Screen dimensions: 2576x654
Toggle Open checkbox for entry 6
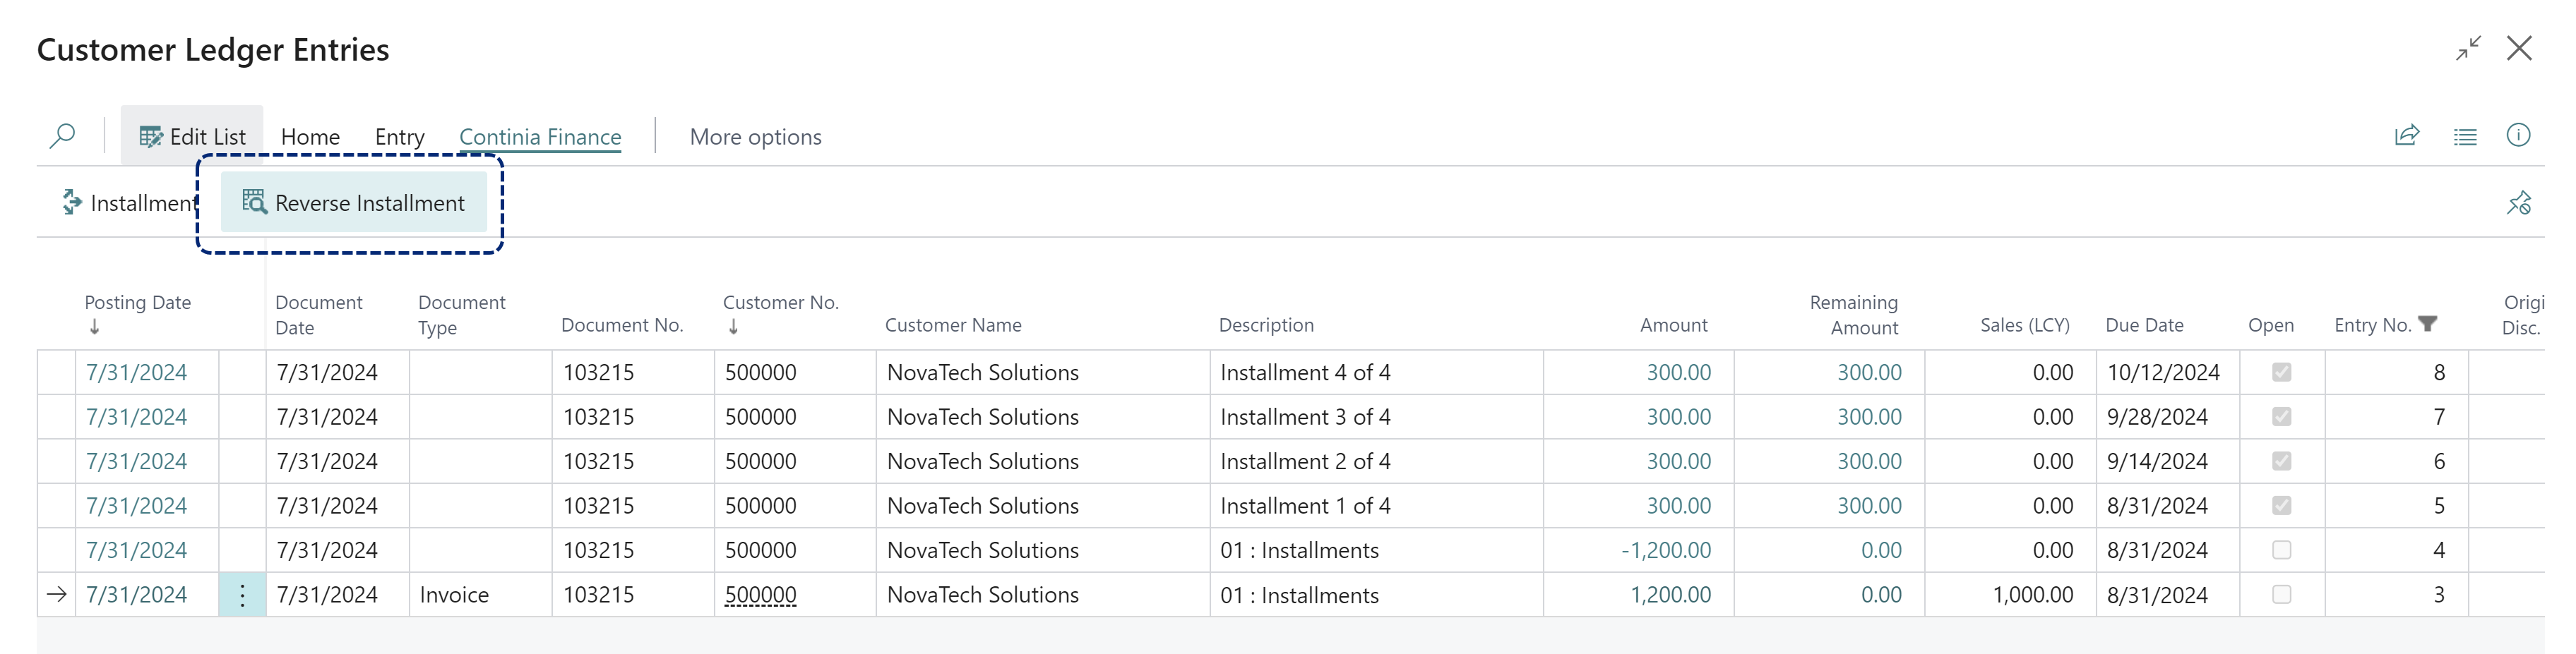[2281, 461]
